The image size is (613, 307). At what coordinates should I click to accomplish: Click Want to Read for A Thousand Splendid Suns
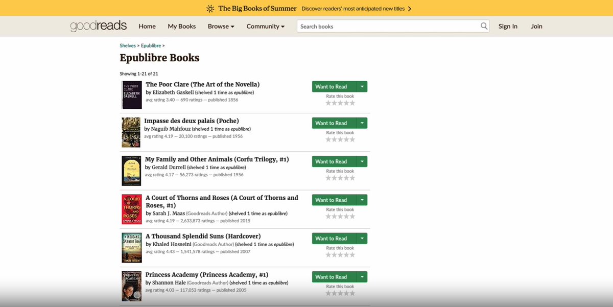point(335,238)
